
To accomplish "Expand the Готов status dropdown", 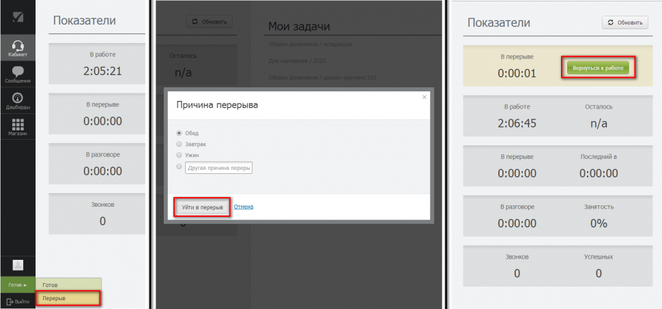I will (18, 284).
